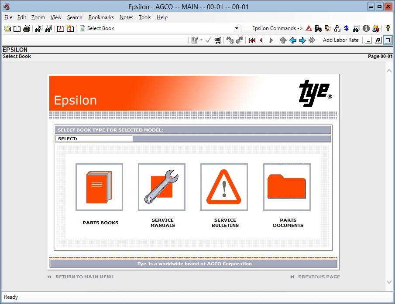Click the page scrollbar up arrow

click(389, 71)
